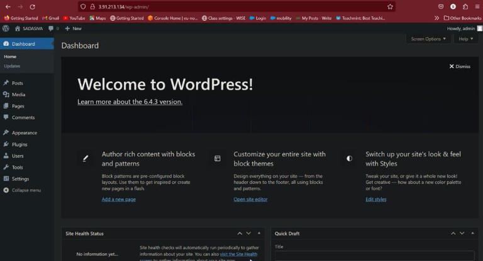Click the admin avatar next to Howdy, admin
Screen dimensions: 483x261
pos(480,28)
